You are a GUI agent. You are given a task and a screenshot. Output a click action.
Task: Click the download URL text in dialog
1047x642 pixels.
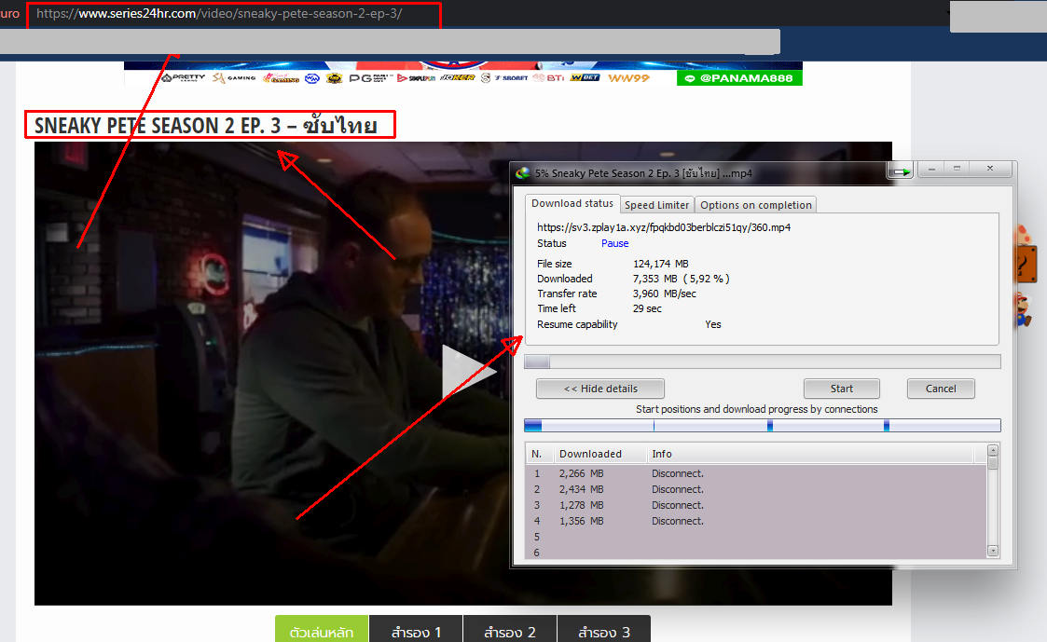pos(664,227)
